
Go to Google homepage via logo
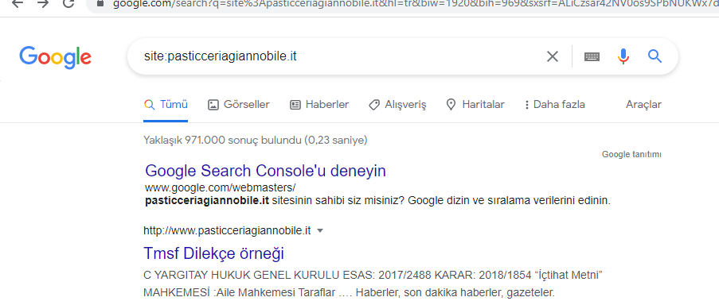pyautogui.click(x=56, y=58)
